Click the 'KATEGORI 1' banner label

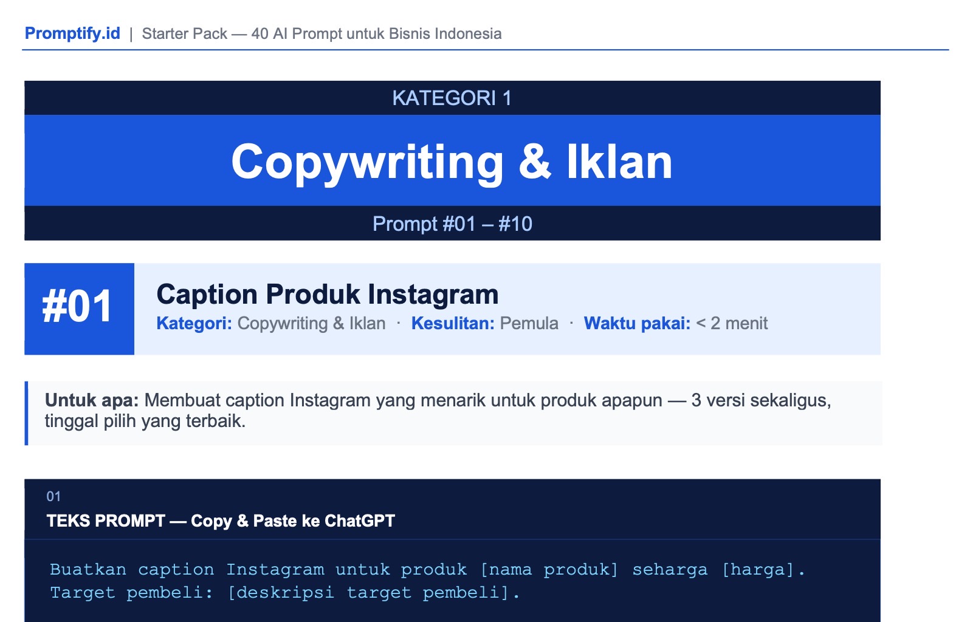(x=452, y=98)
